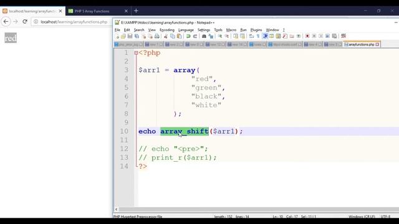Click the Zoom In magnifier icon
The image size is (399, 224).
[x=219, y=36]
